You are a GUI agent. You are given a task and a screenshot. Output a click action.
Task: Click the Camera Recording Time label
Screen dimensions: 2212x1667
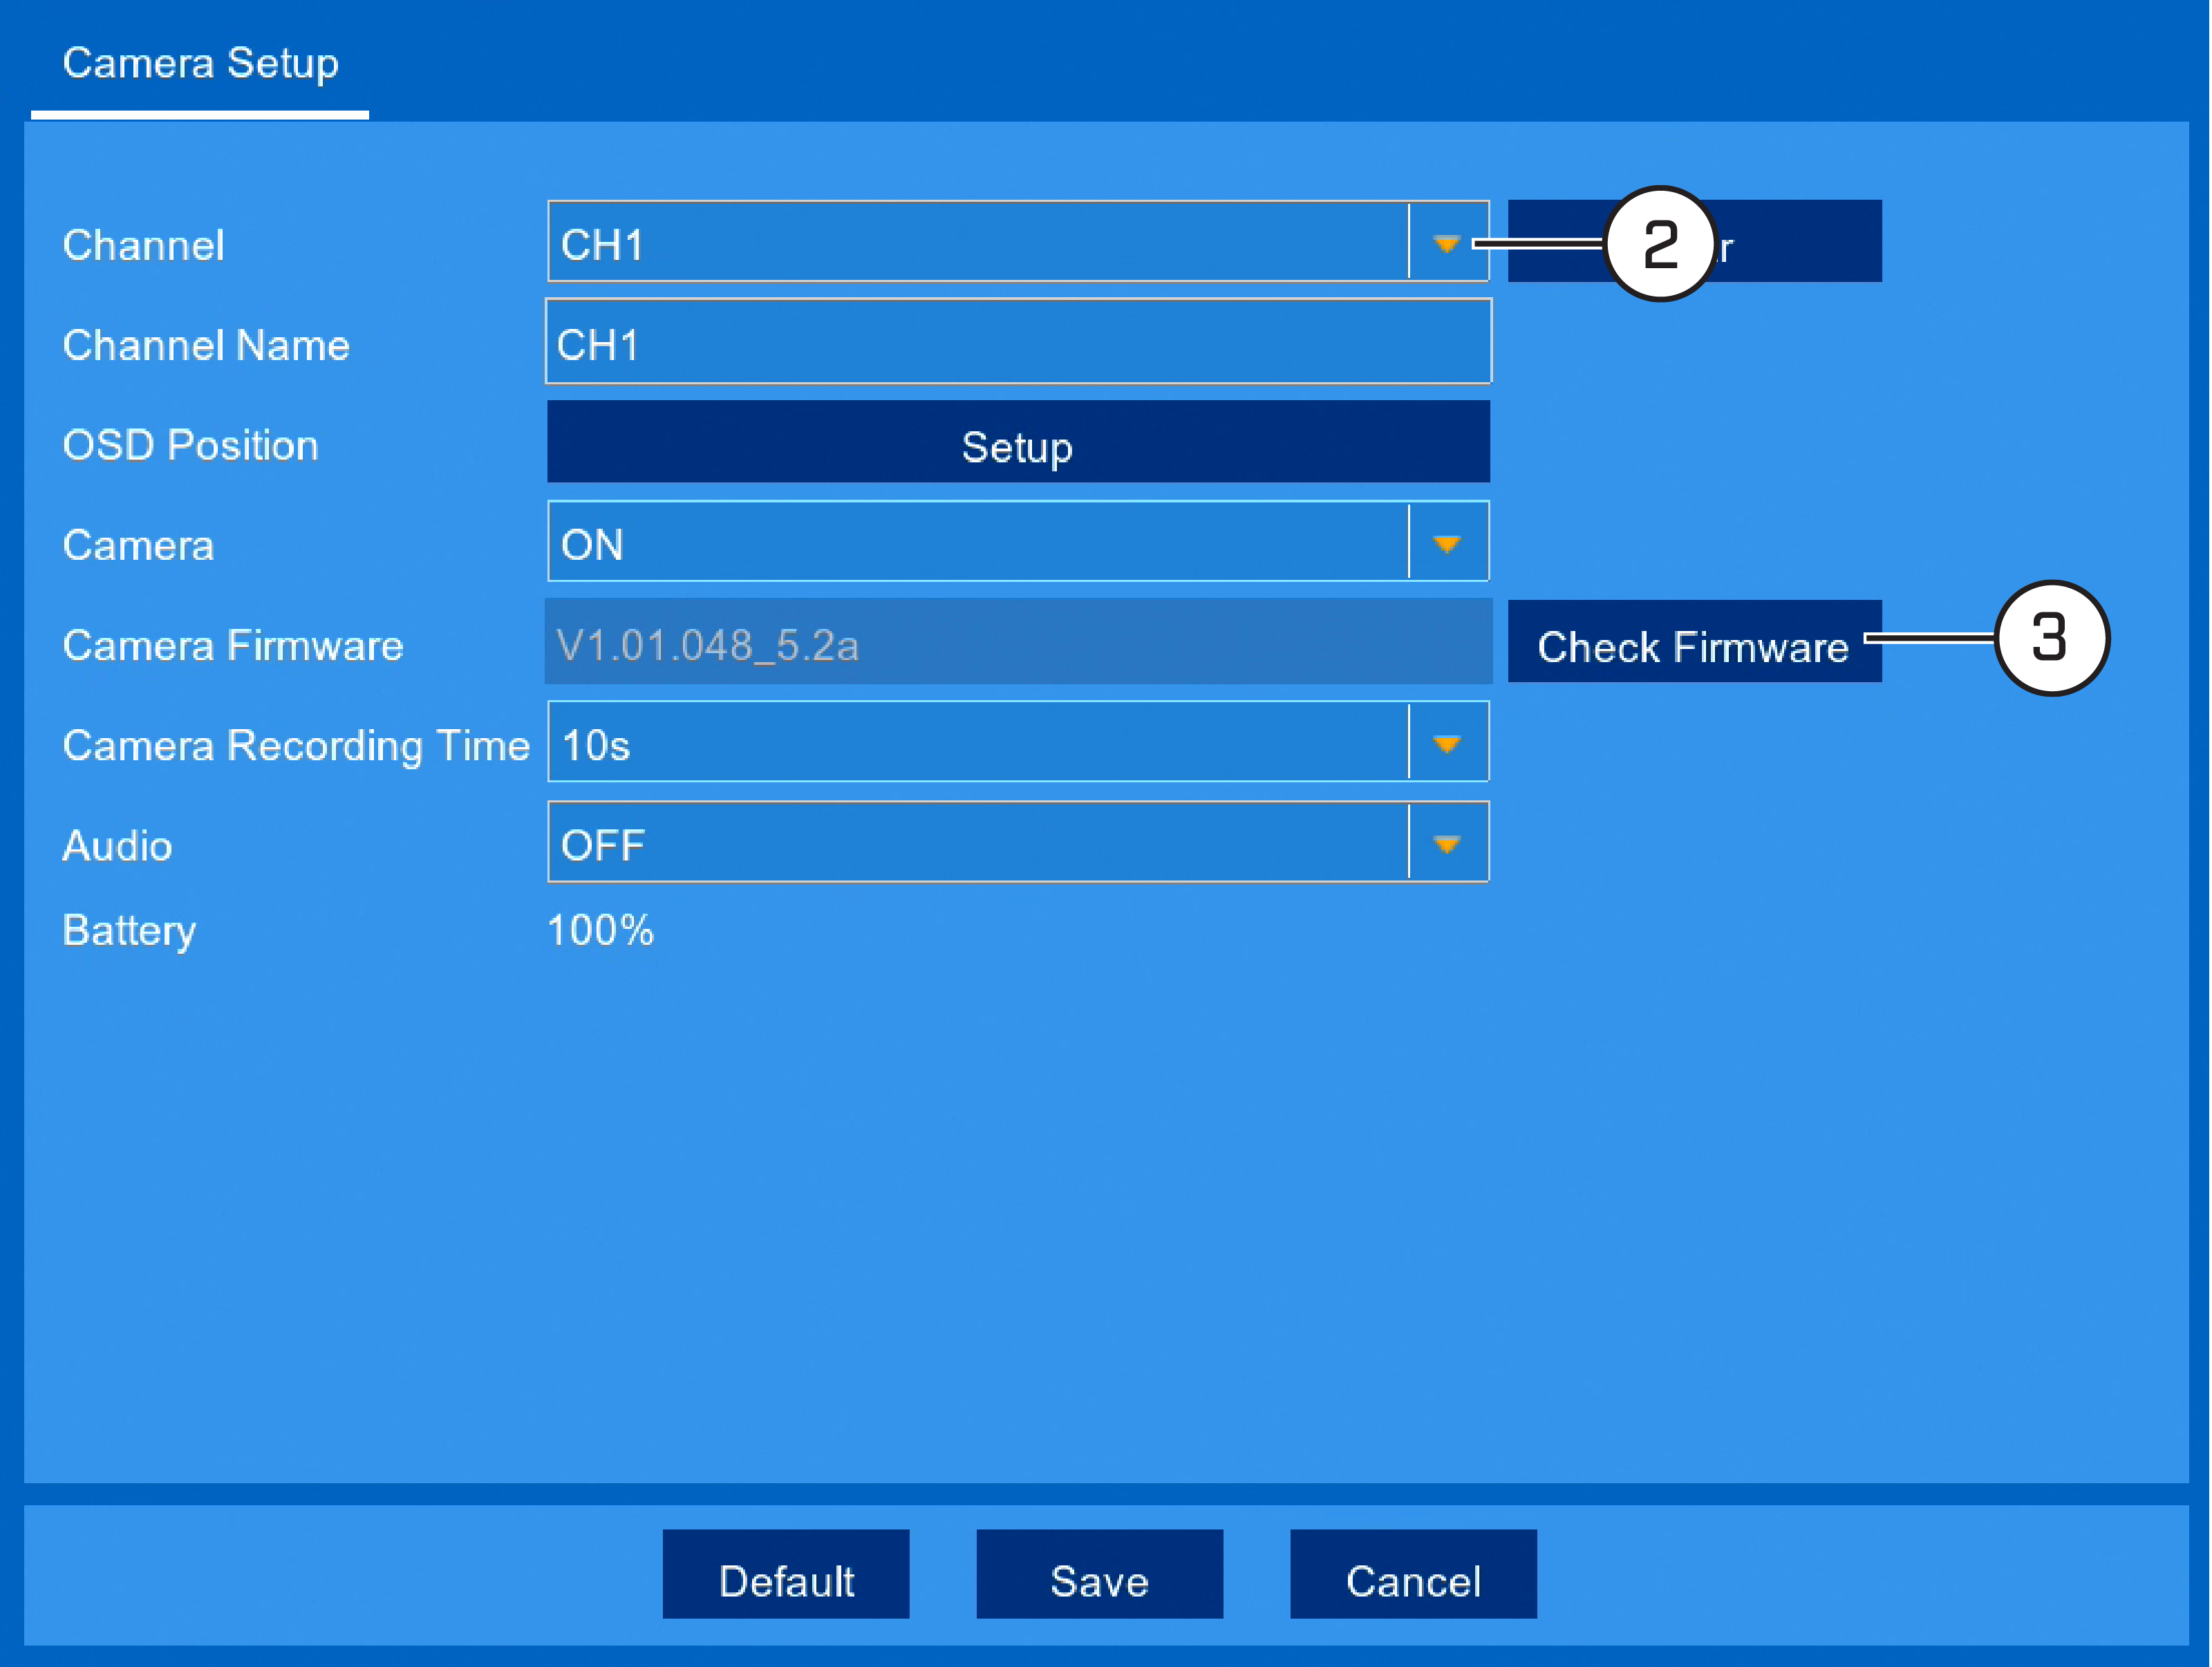[296, 747]
